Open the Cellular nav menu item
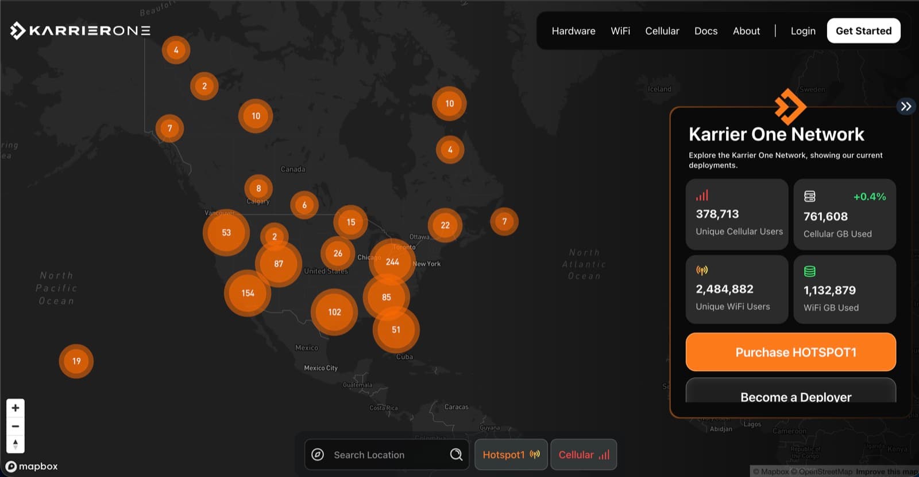Screen dimensions: 919x477 662,31
